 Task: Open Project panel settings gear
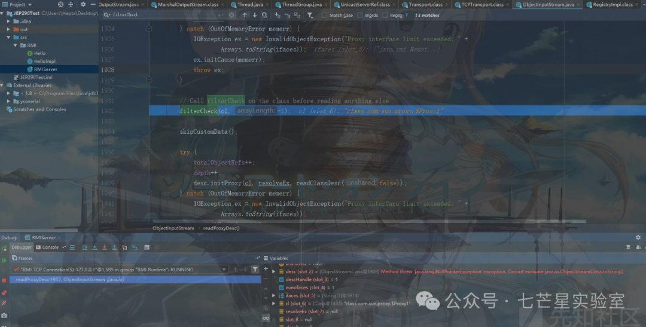point(83,5)
